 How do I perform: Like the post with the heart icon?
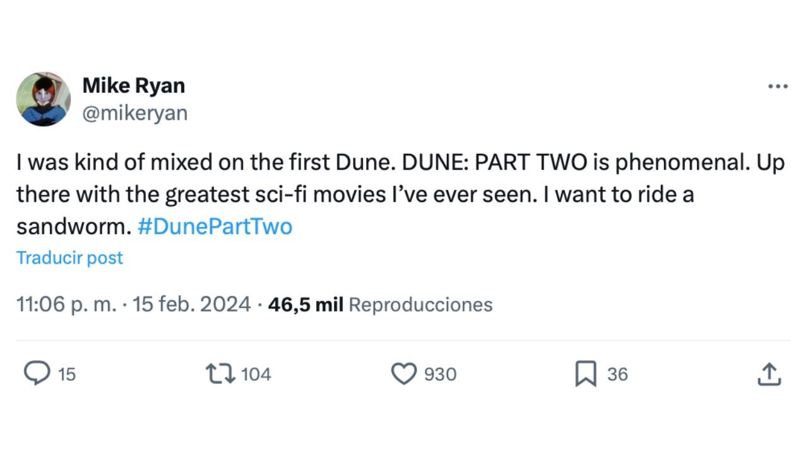pos(404,373)
